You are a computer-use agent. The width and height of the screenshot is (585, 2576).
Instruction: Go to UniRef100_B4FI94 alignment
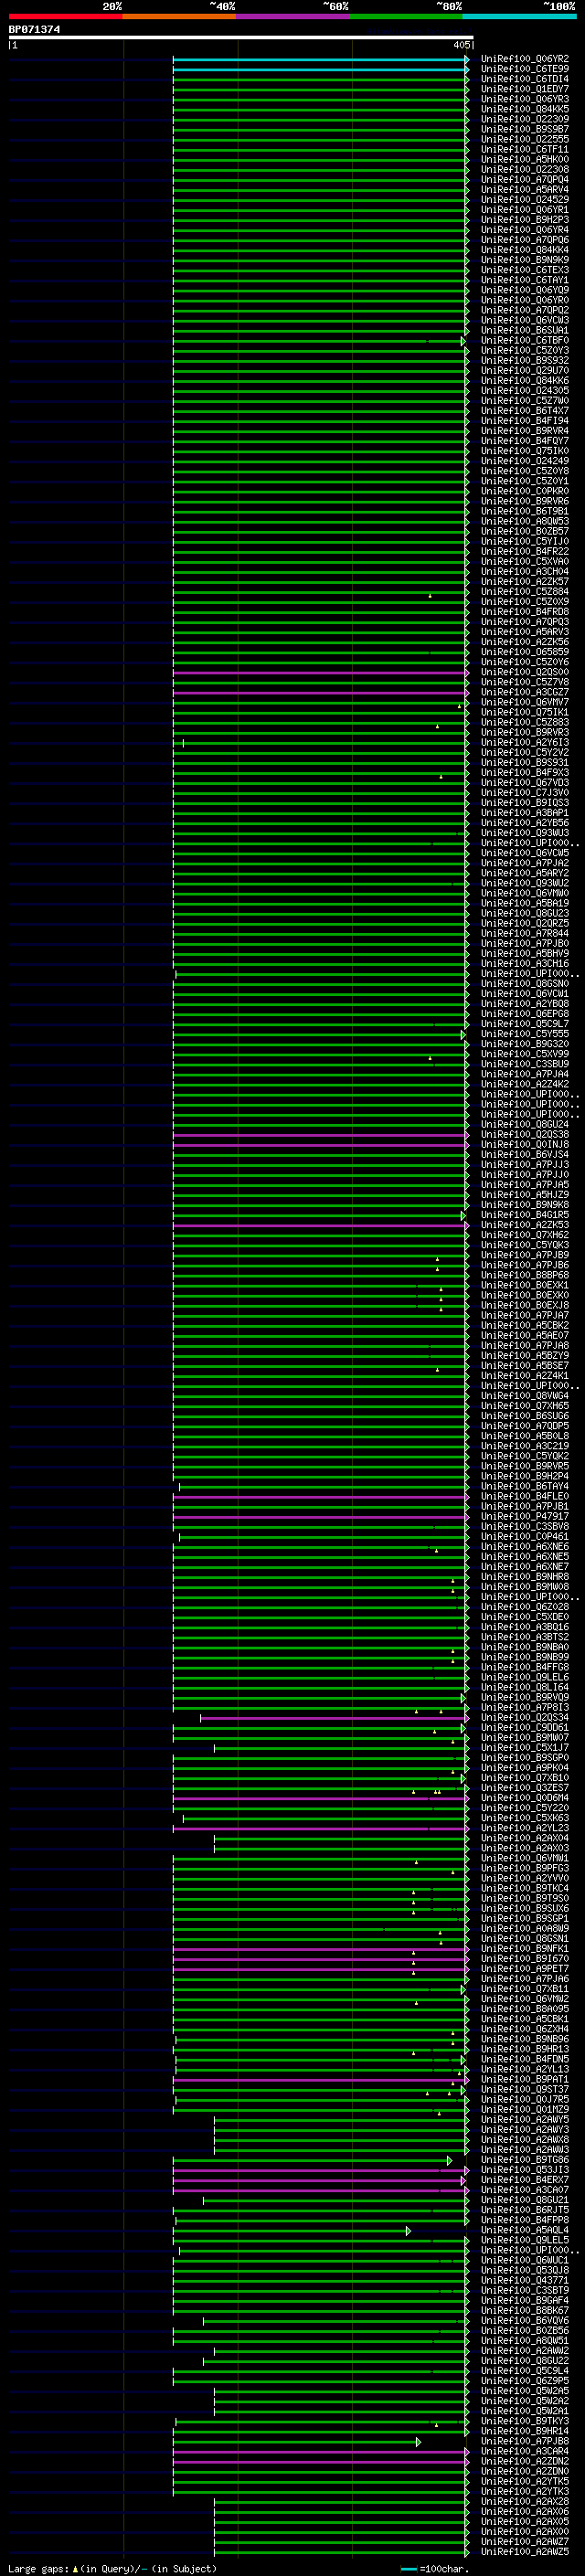click(524, 421)
